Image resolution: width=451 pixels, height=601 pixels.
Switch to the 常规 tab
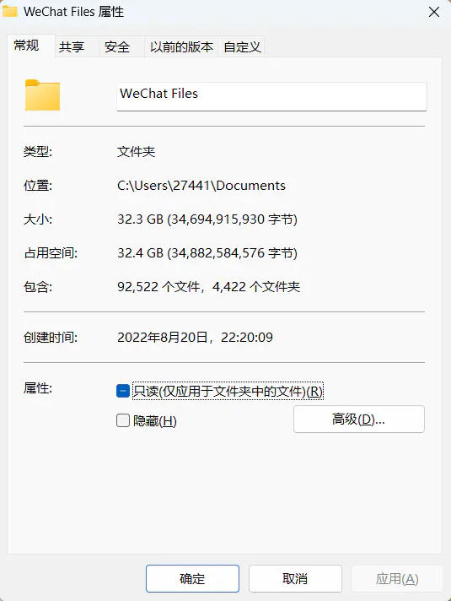pos(26,46)
